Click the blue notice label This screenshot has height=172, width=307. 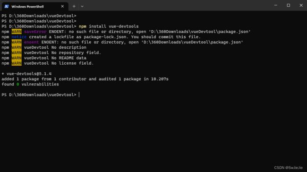19,37
